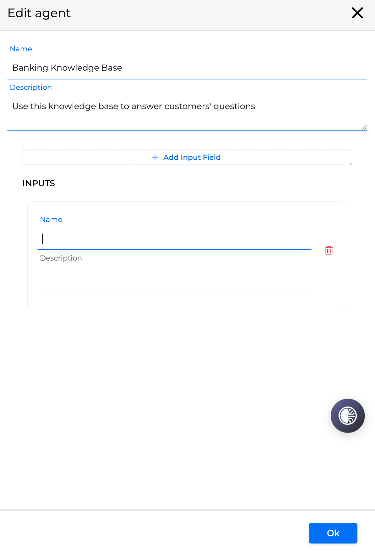Viewport: 375px width, 555px height.
Task: Click the plus icon beside Add Input Field
Action: (155, 157)
